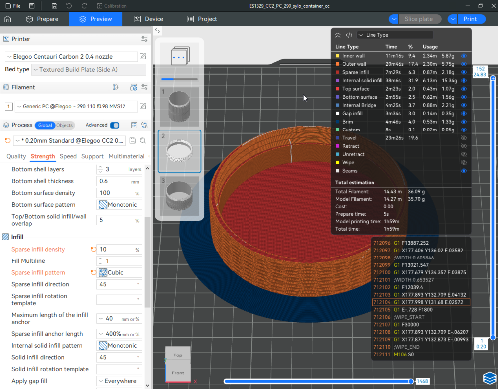The image size is (498, 389).
Task: Open layers icon at bottom-right corner
Action: click(489, 378)
